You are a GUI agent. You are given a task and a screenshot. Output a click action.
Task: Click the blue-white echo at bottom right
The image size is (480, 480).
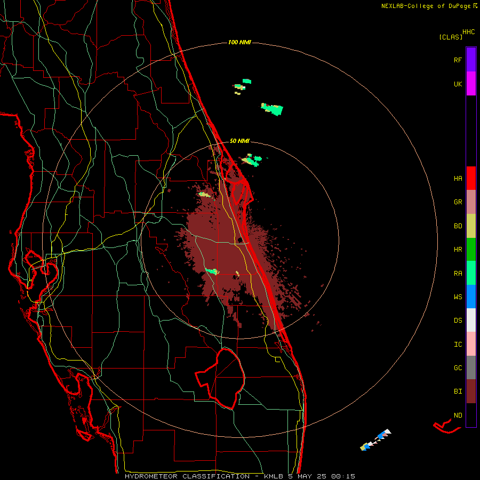tap(375, 440)
